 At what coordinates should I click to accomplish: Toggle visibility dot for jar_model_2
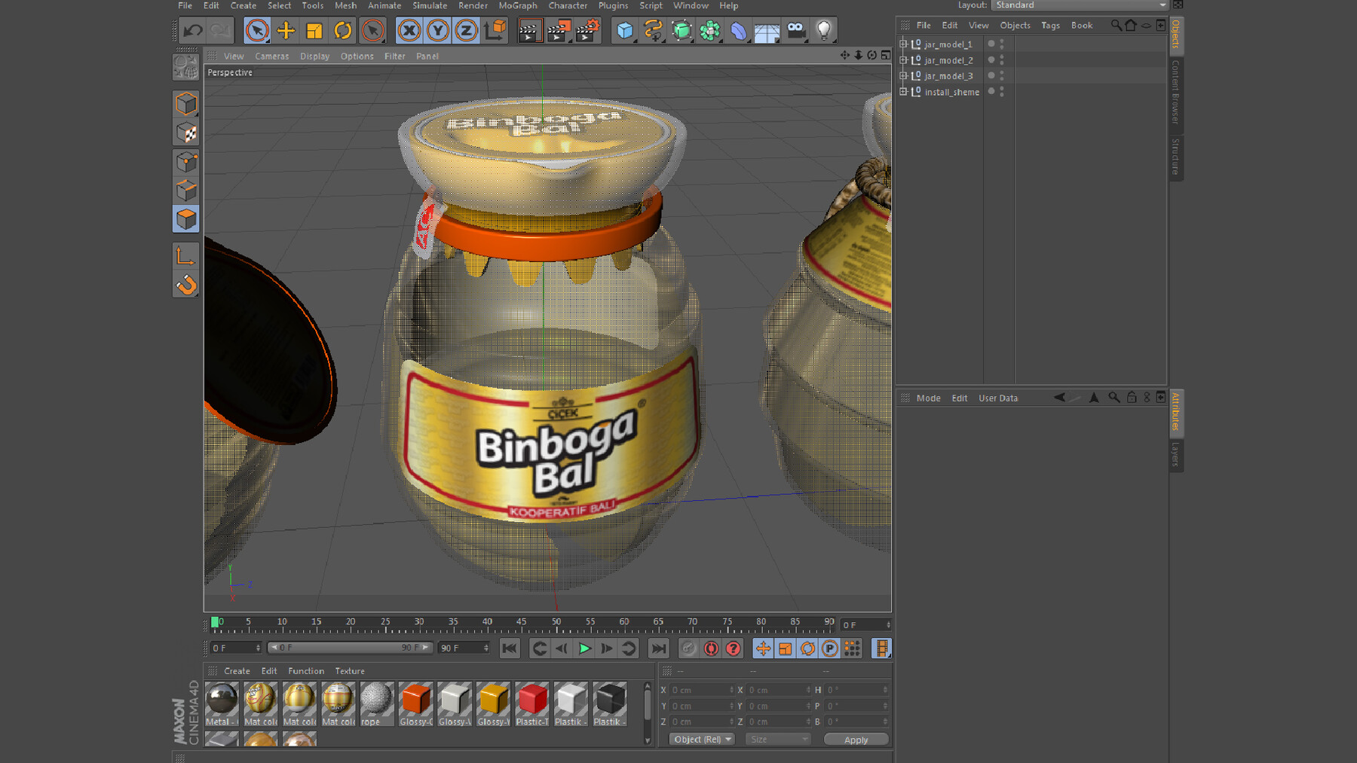tap(990, 60)
